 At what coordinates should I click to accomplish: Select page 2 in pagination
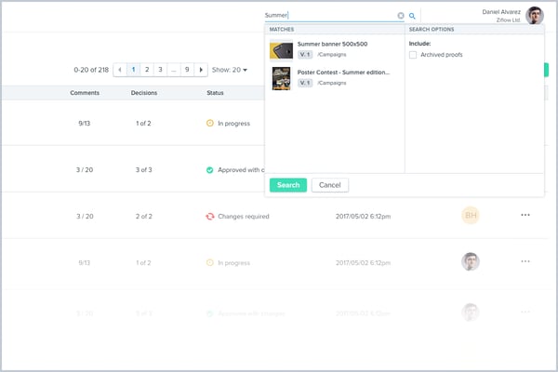(146, 70)
